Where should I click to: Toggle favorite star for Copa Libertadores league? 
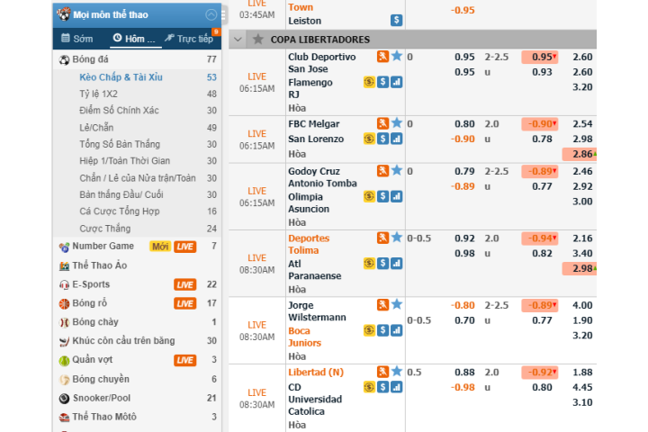click(258, 40)
